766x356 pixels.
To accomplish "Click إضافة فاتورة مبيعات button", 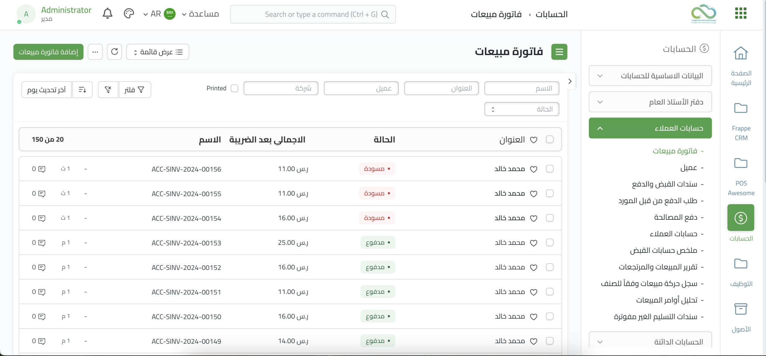I will (48, 52).
